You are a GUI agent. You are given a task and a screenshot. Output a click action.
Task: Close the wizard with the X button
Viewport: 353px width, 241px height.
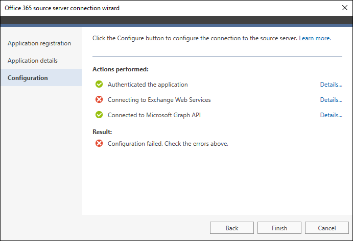pyautogui.click(x=345, y=8)
